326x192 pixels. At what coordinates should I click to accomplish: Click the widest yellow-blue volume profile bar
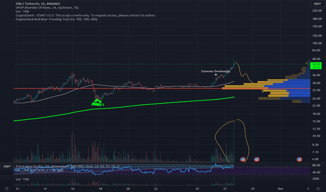point(266,88)
